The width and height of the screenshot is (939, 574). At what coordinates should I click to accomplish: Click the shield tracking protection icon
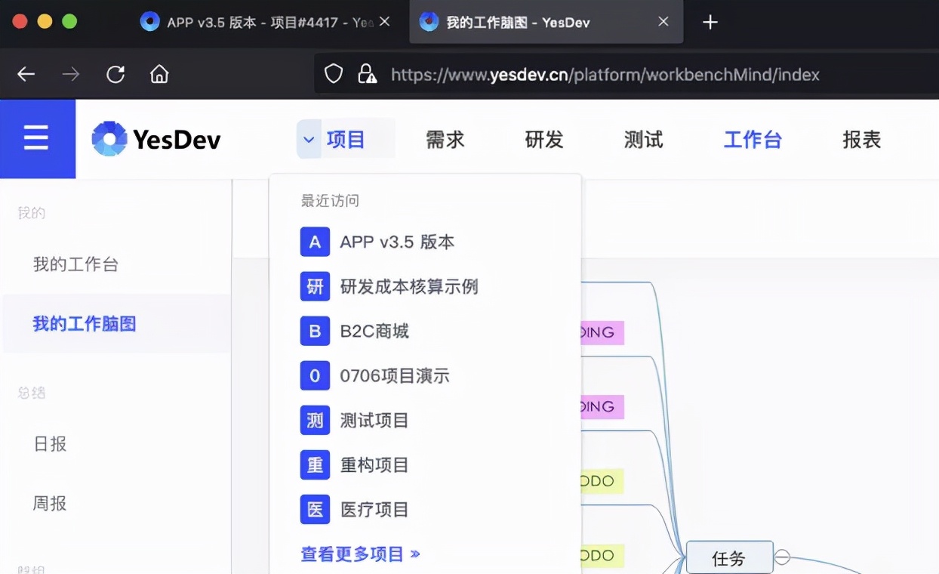(x=333, y=74)
